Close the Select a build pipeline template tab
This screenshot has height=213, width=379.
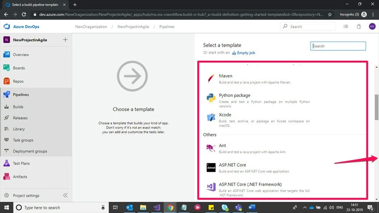tap(64, 4)
